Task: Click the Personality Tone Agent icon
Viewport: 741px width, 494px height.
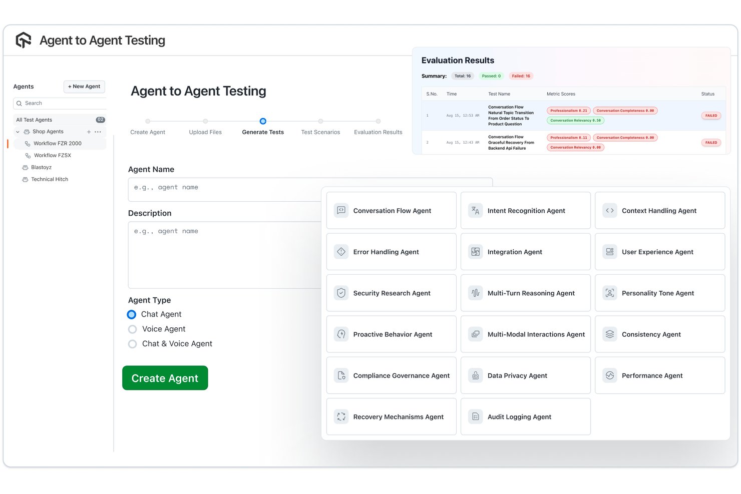Action: tap(610, 293)
